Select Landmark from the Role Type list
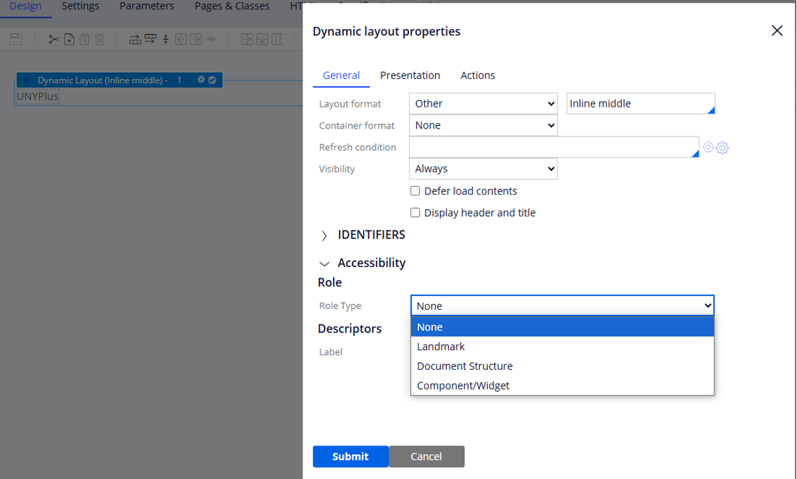 441,346
